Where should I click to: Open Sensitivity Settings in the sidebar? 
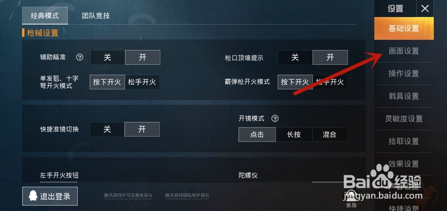pos(404,119)
